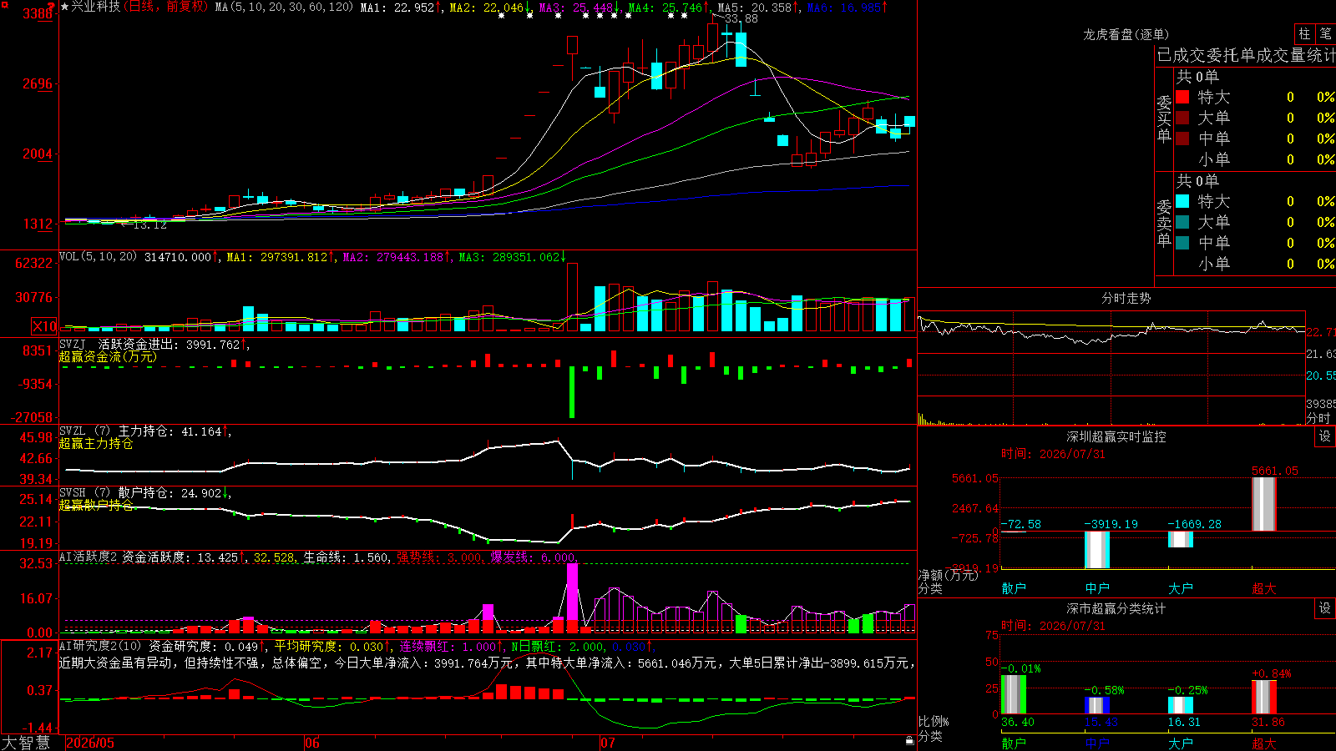Click the X10 volume multiplier box

(x=44, y=326)
